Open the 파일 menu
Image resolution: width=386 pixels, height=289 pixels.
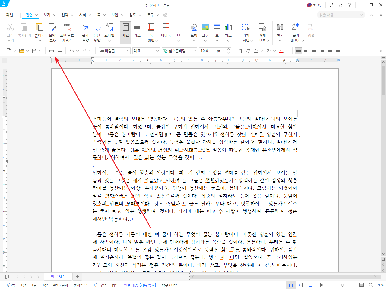[x=10, y=15]
